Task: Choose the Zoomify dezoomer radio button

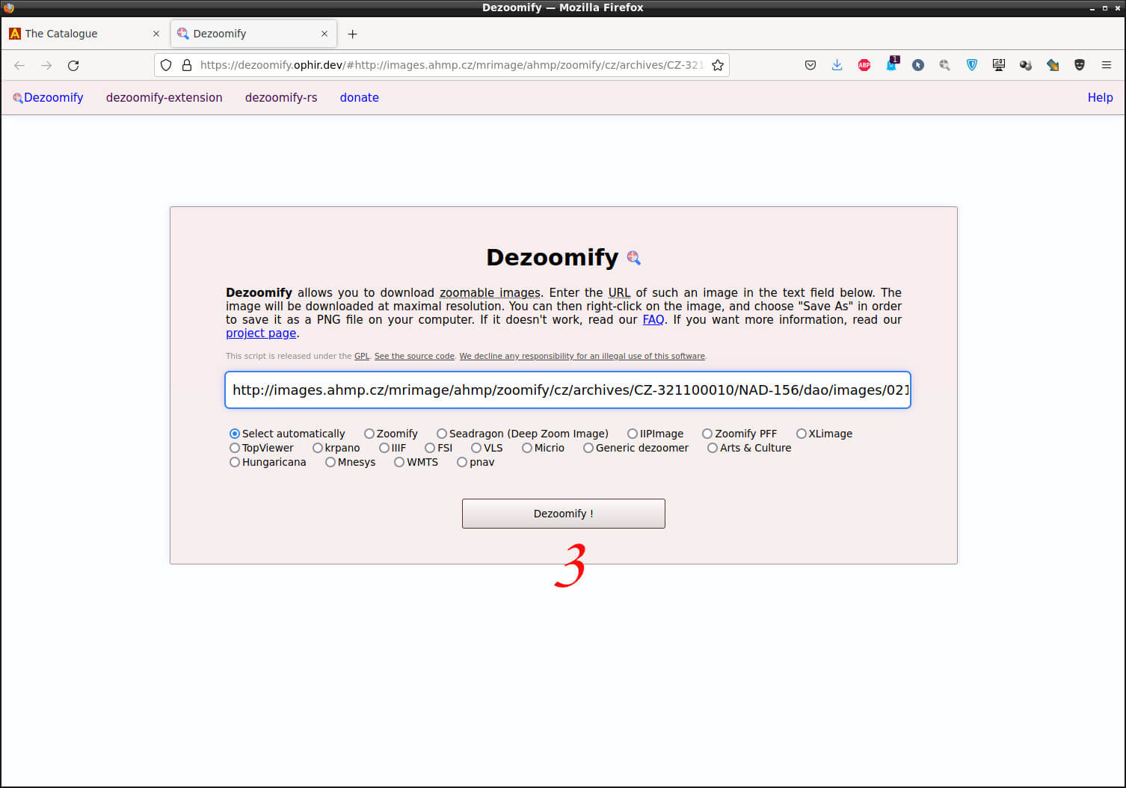Action: coord(369,434)
